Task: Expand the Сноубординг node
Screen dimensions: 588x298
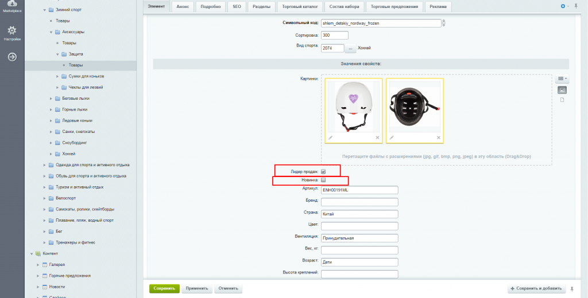Action: (51, 143)
